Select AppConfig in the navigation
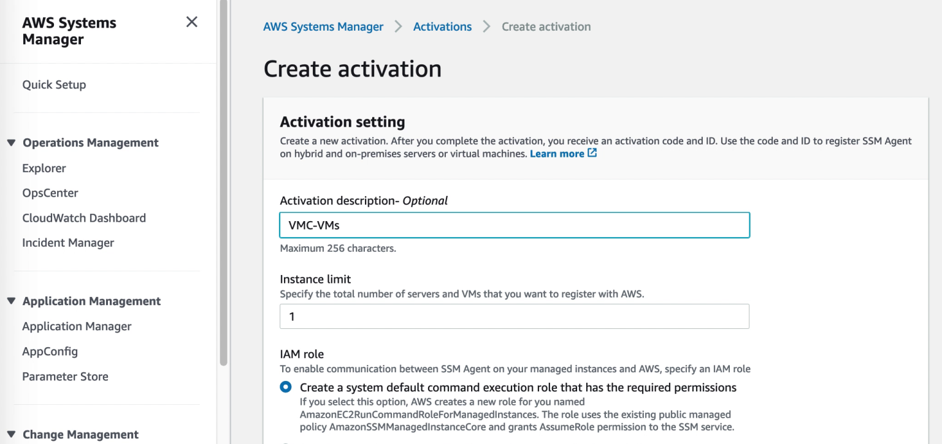This screenshot has width=942, height=444. tap(50, 352)
